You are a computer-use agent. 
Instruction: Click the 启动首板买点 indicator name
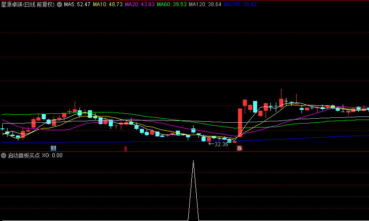(x=24, y=155)
